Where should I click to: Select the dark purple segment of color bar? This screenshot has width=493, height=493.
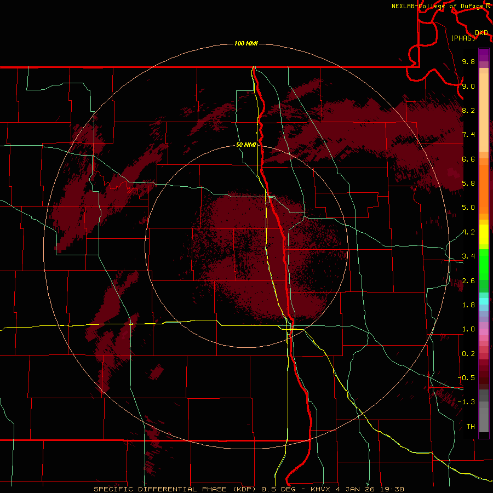(x=484, y=55)
